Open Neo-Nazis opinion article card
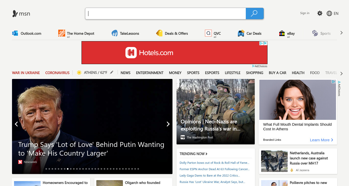Image resolution: width=349 pixels, height=186 pixels. point(216,112)
